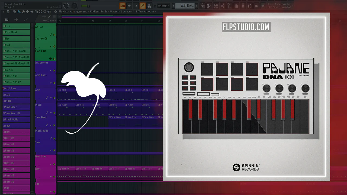This screenshot has height=195, width=347.
Task: Select the Paint brush tool in playlist
Action: click(x=19, y=12)
